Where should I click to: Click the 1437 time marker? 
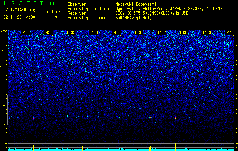(162, 32)
